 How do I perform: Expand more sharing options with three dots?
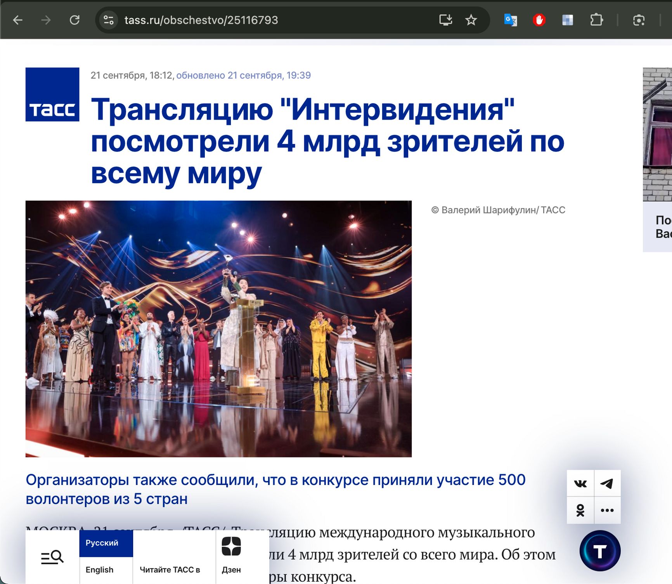click(607, 510)
